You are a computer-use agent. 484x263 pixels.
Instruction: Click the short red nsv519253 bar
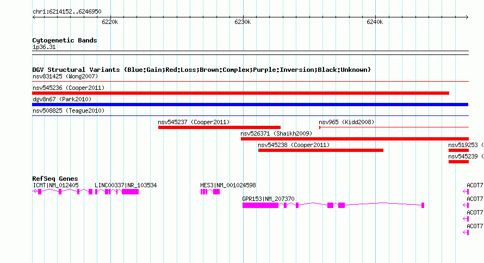pyautogui.click(x=458, y=150)
